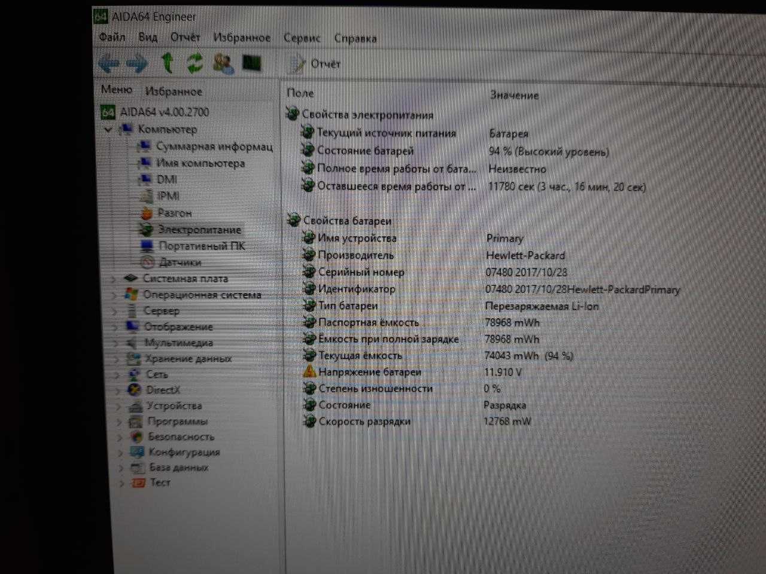This screenshot has height=574, width=766.
Task: Select Суммарная информация tree item
Action: [214, 146]
